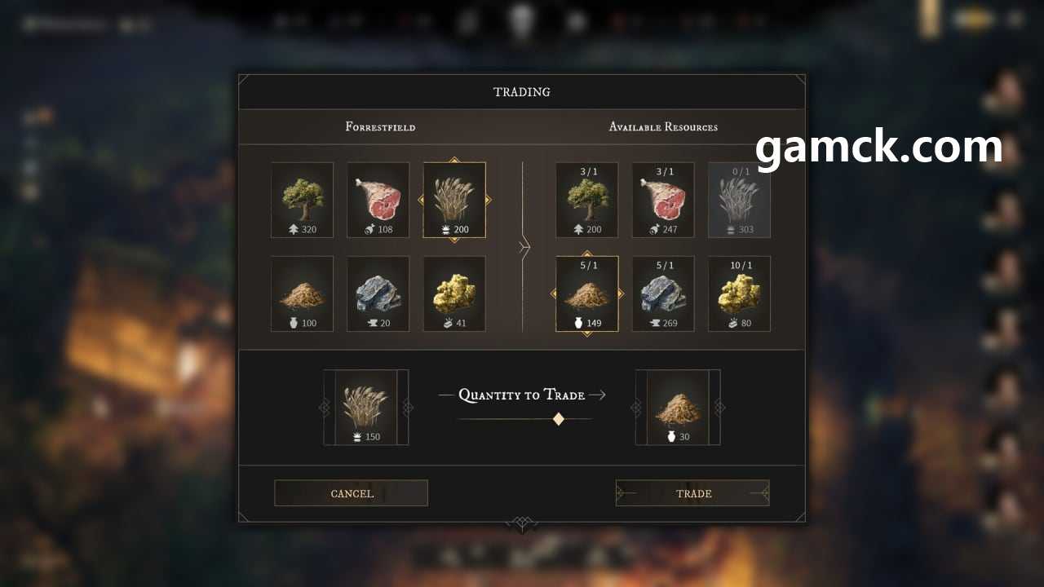Click the left arrow beside offered wheat

click(323, 408)
